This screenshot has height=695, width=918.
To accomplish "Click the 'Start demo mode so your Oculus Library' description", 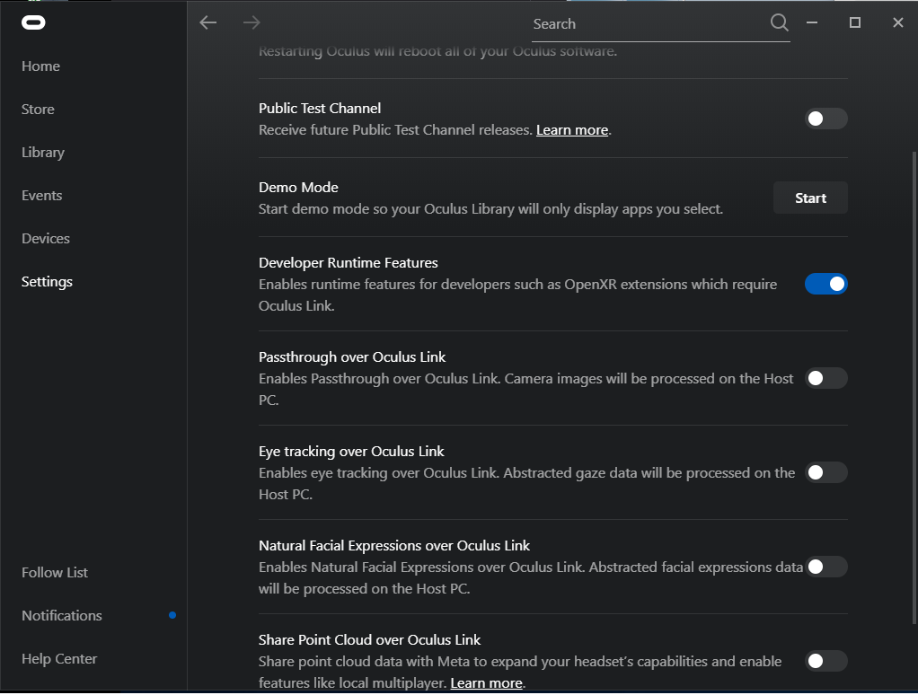I will click(x=490, y=209).
